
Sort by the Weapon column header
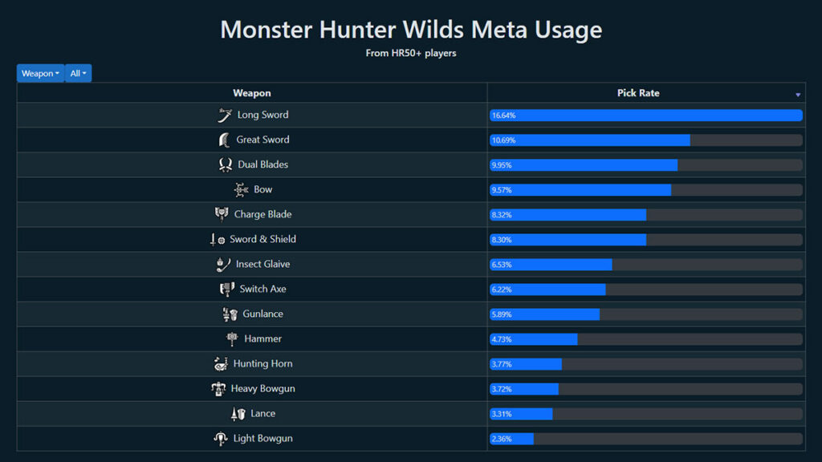(x=252, y=93)
